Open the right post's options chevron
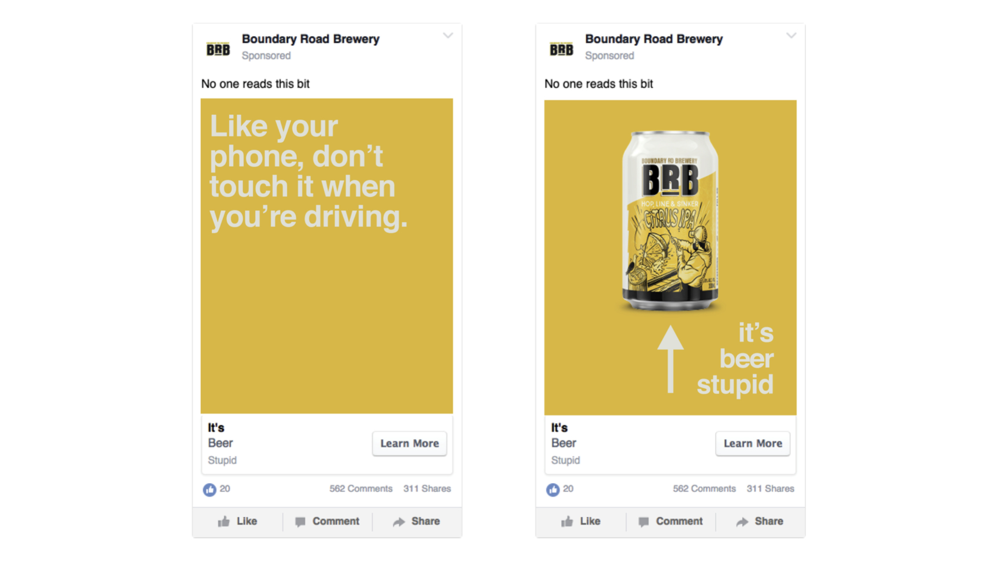 tap(791, 36)
